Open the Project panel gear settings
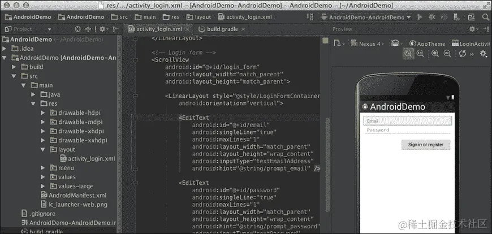Image resolution: width=492 pixels, height=234 pixels. pos(103,29)
